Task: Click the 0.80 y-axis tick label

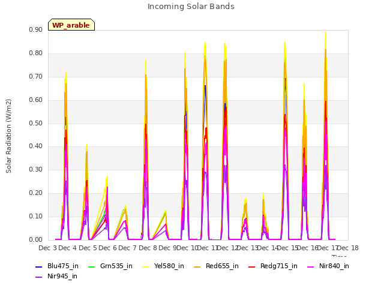Action: point(36,53)
